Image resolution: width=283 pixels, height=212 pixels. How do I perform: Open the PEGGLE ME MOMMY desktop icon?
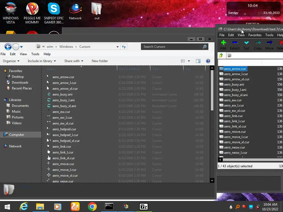[x=32, y=12]
